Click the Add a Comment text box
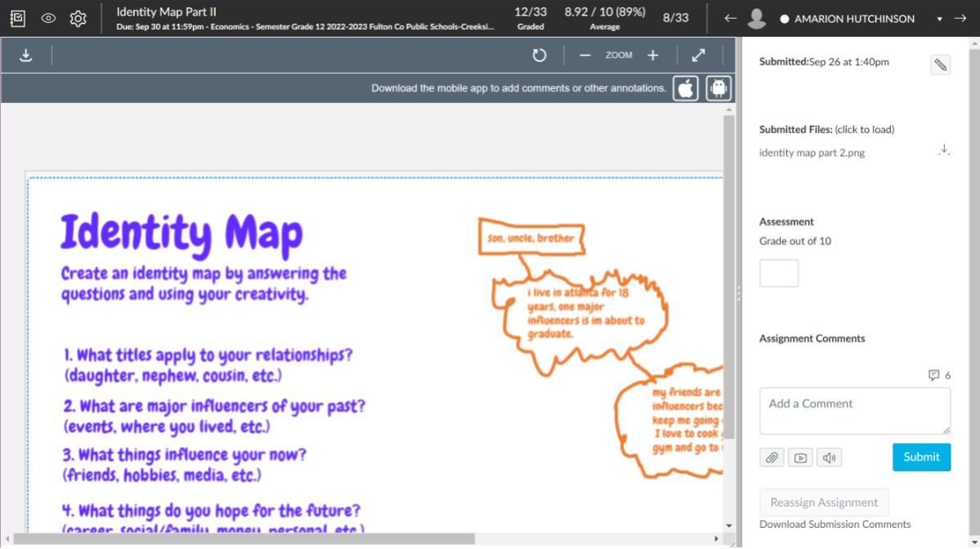This screenshot has height=549, width=980. tap(854, 411)
